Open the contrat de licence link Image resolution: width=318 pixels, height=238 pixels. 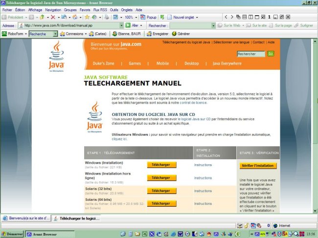tap(193, 103)
